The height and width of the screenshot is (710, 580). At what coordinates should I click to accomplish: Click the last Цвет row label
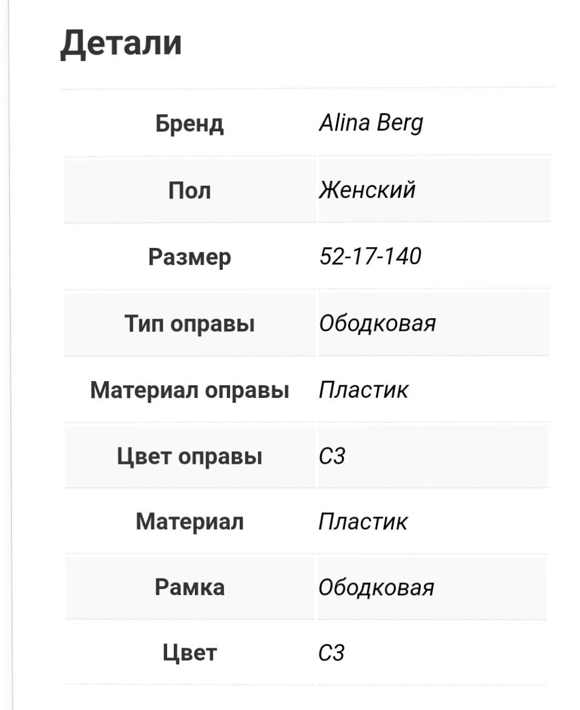click(189, 653)
